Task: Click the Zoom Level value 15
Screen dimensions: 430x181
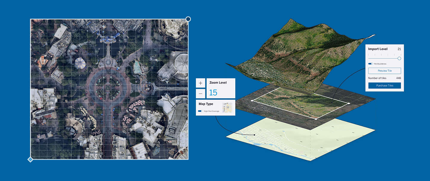Action: [x=213, y=92]
